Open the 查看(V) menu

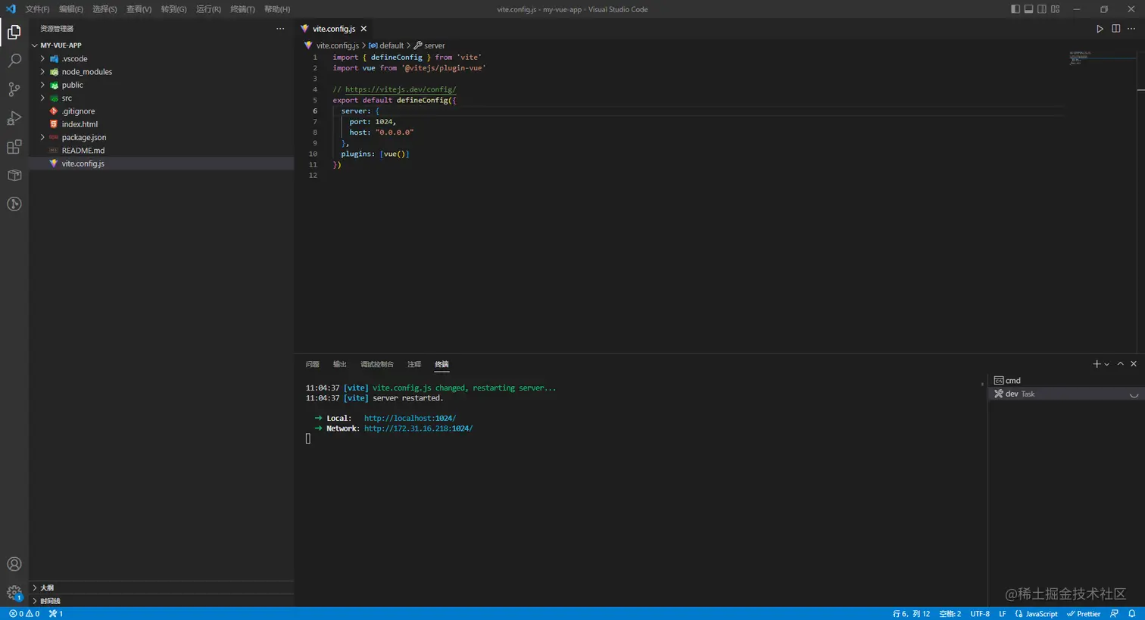tap(139, 9)
